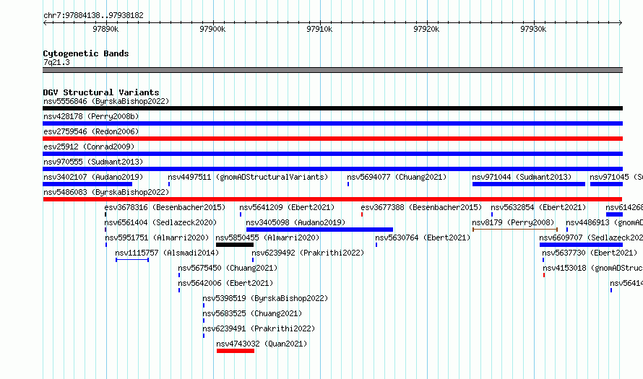
Task: Open nsv5675450 (Chuang2021) label
Action: [x=228, y=268]
